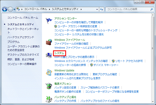Click バックアップからのファイルの復元
Viewport: 156px width, 105px height.
tap(100, 101)
